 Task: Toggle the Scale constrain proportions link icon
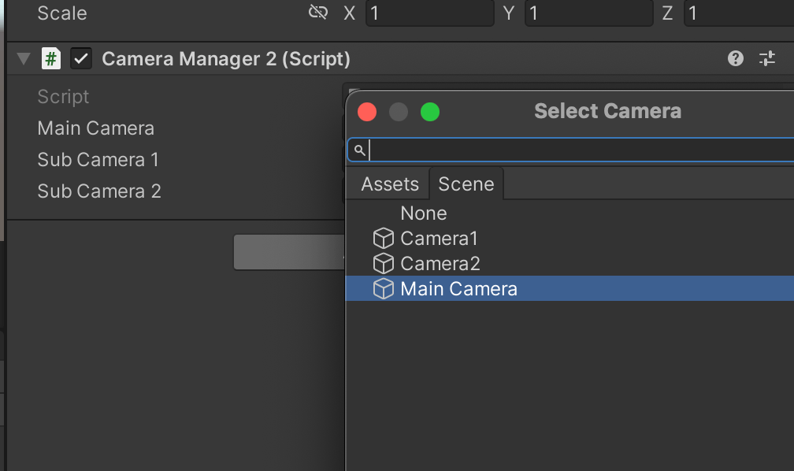point(317,13)
